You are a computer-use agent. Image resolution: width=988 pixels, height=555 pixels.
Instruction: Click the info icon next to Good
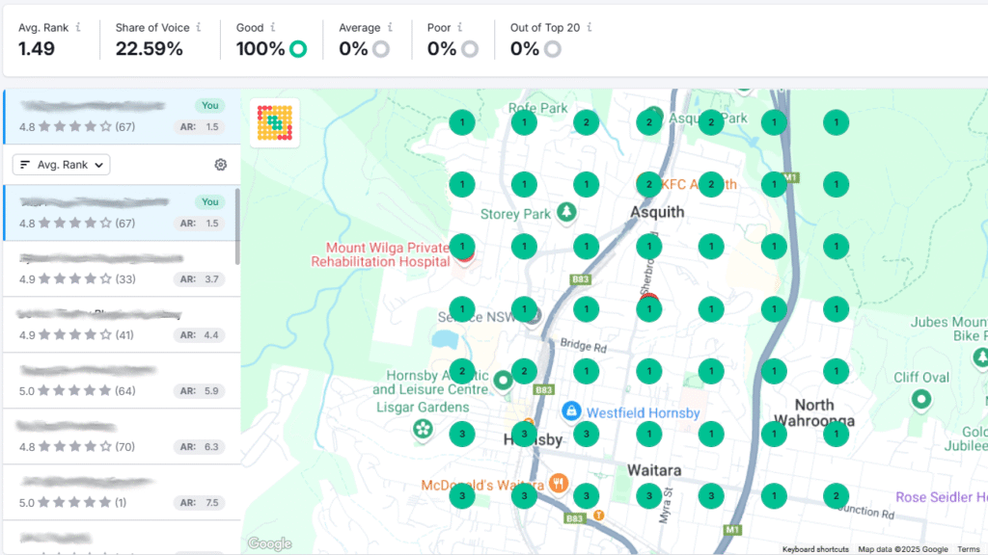coord(273,28)
